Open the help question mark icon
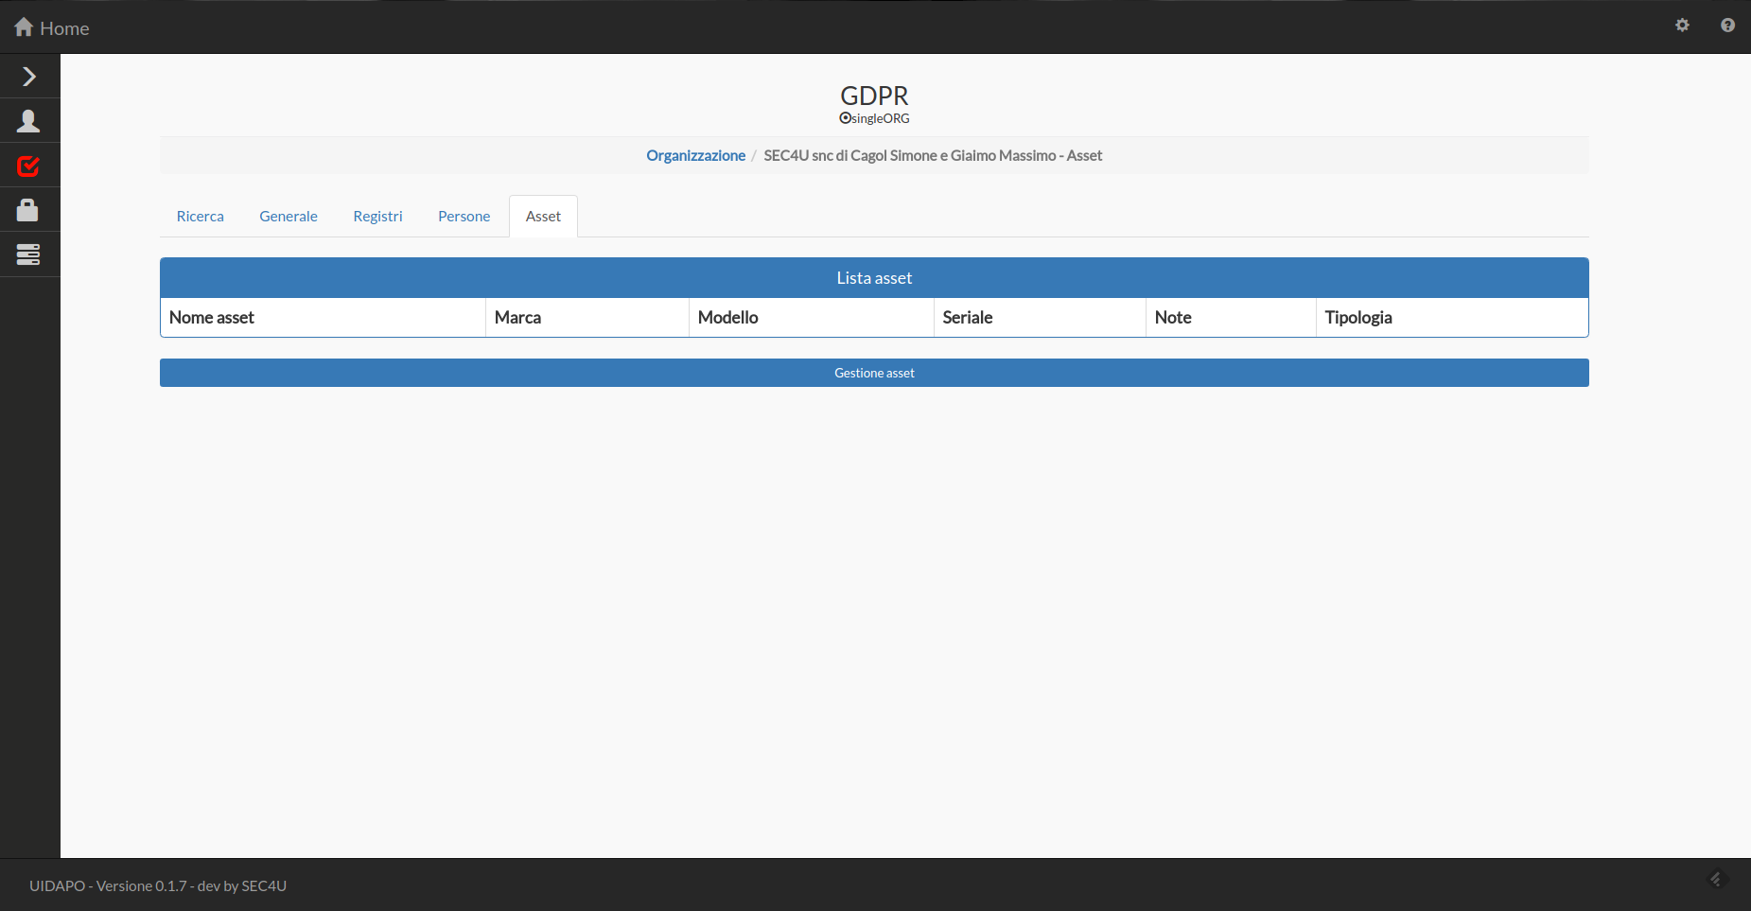1751x911 pixels. click(1727, 26)
